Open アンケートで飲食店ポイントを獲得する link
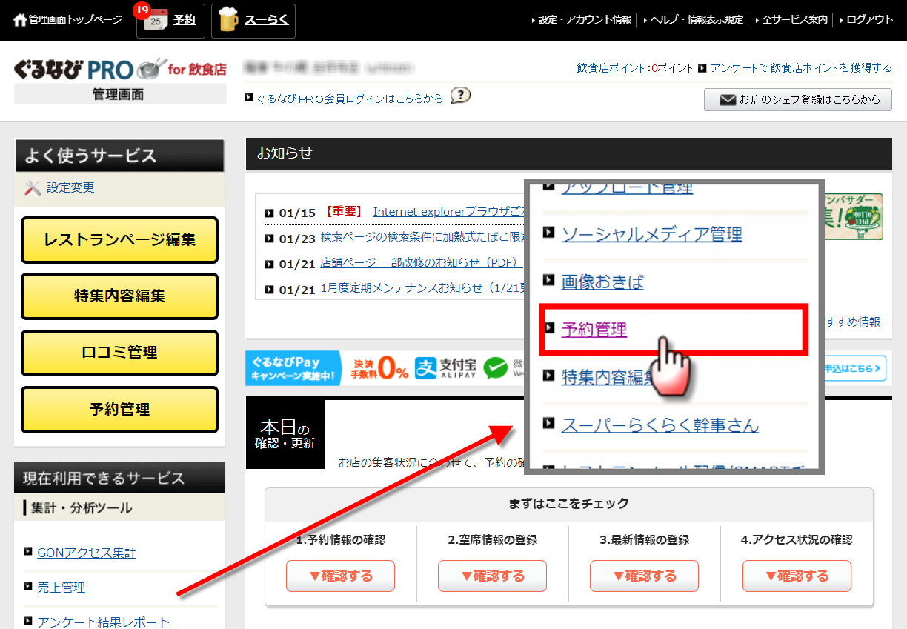The height and width of the screenshot is (629, 907). click(801, 68)
